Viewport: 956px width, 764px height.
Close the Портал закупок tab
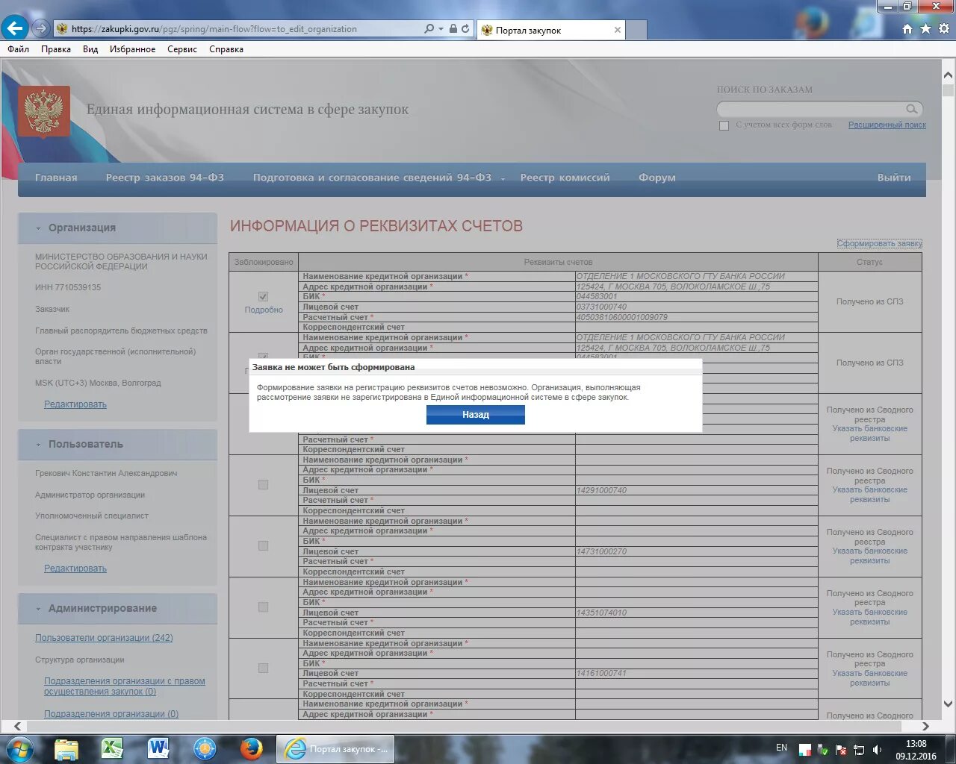tap(618, 30)
